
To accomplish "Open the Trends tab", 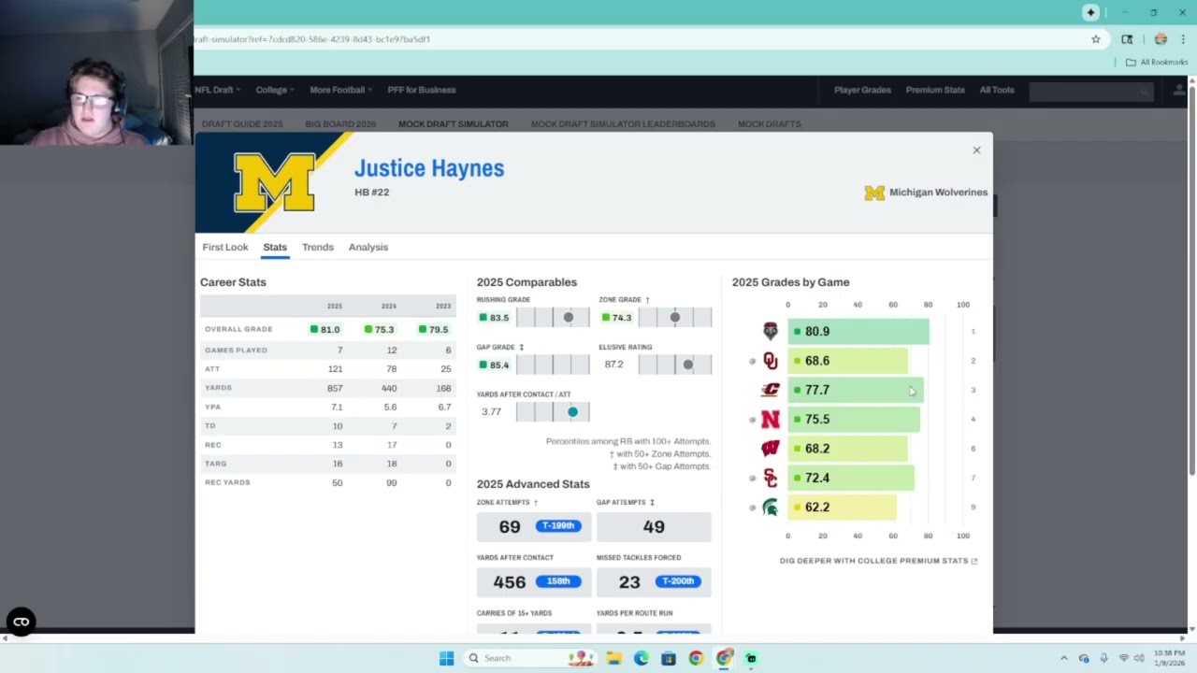I will pos(318,247).
